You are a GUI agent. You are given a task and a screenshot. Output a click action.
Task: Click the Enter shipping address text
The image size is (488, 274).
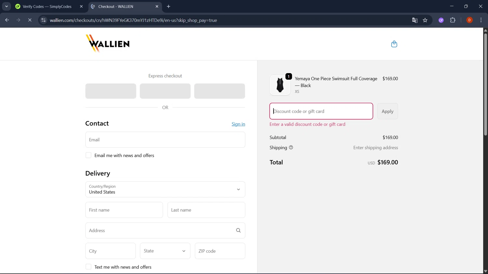tap(375, 148)
